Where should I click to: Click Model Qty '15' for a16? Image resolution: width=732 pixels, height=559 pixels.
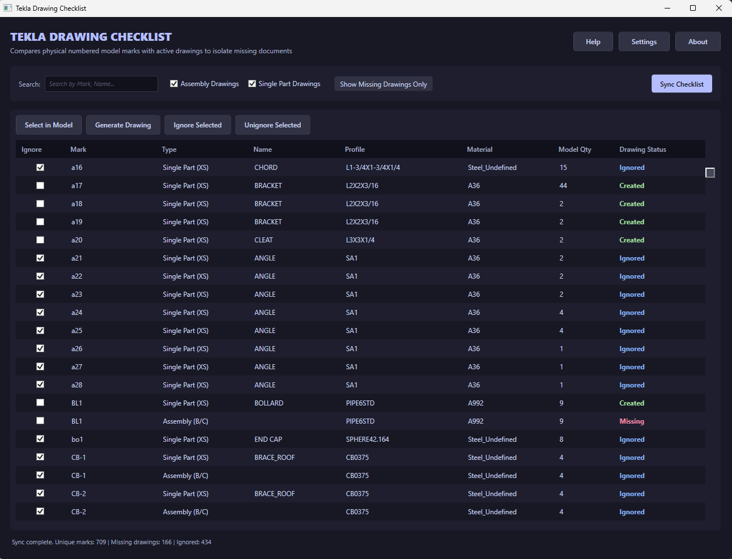coord(563,168)
